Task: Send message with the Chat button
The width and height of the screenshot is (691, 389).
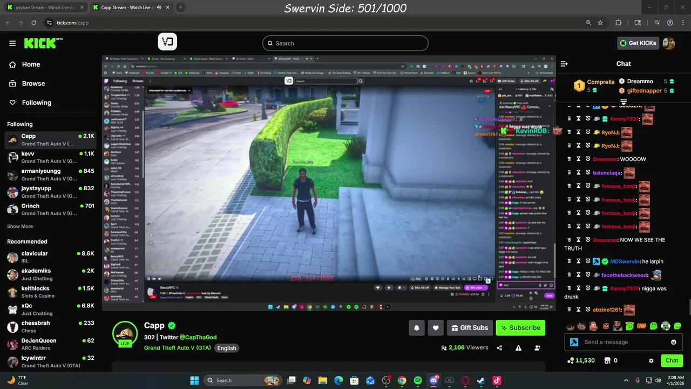Action: (x=672, y=360)
